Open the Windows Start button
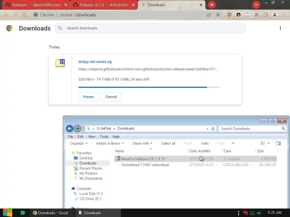 [x=8, y=212]
